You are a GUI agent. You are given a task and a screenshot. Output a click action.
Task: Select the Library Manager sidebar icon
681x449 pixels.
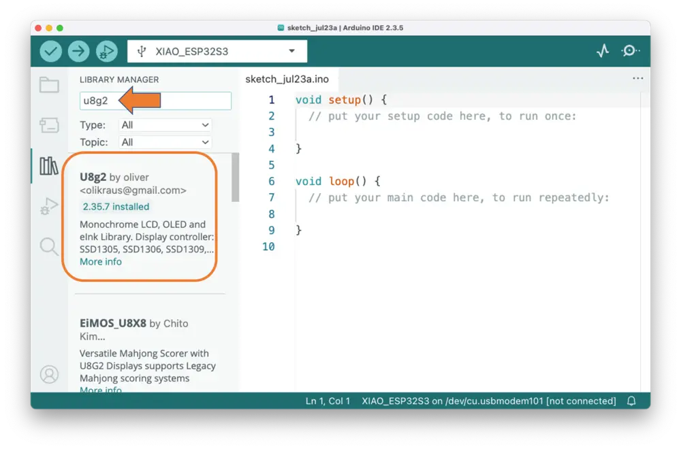49,166
